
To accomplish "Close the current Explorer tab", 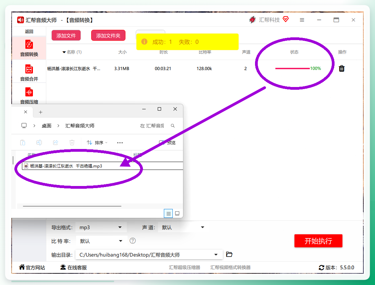I will point(26,112).
